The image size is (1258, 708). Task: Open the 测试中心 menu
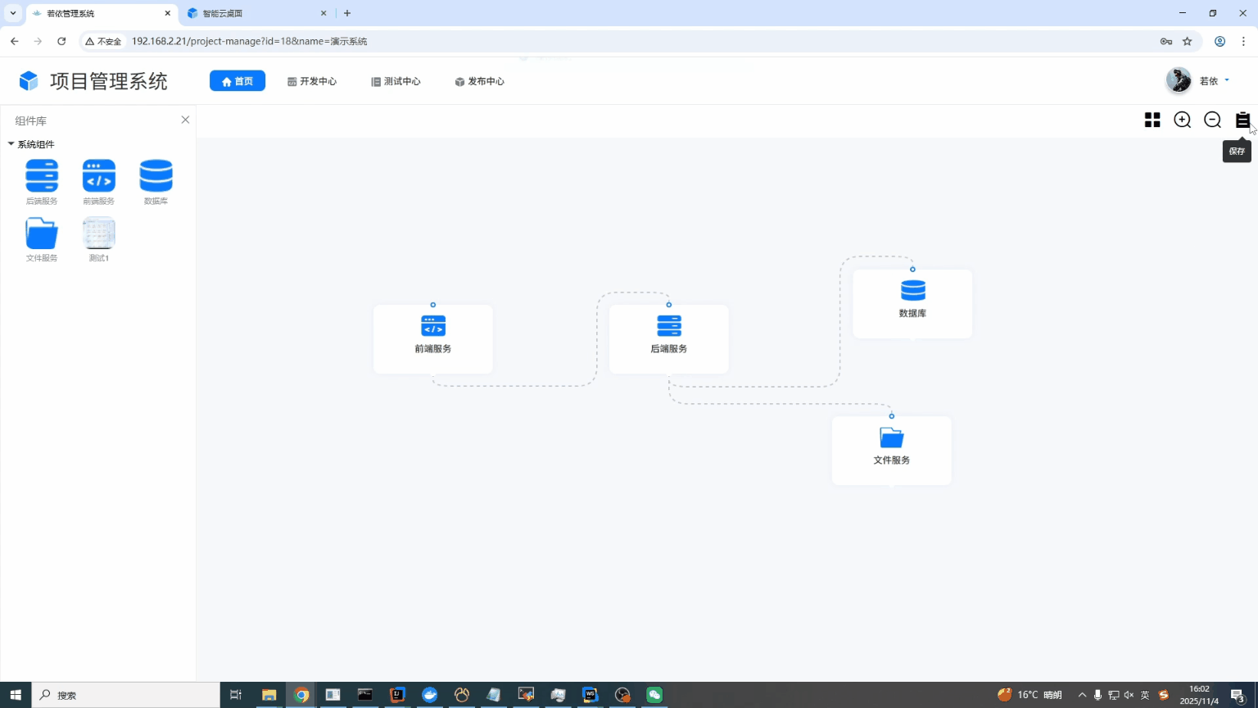[x=396, y=81]
